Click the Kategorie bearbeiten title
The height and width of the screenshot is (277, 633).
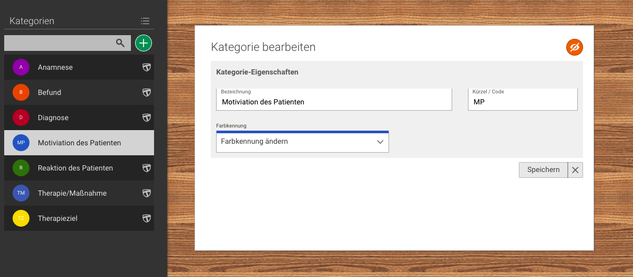coord(263,47)
